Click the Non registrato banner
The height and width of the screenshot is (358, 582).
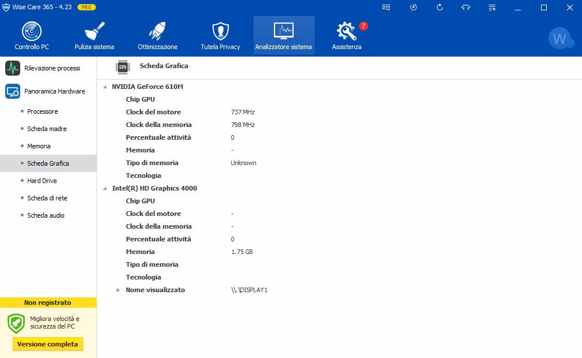(x=48, y=303)
